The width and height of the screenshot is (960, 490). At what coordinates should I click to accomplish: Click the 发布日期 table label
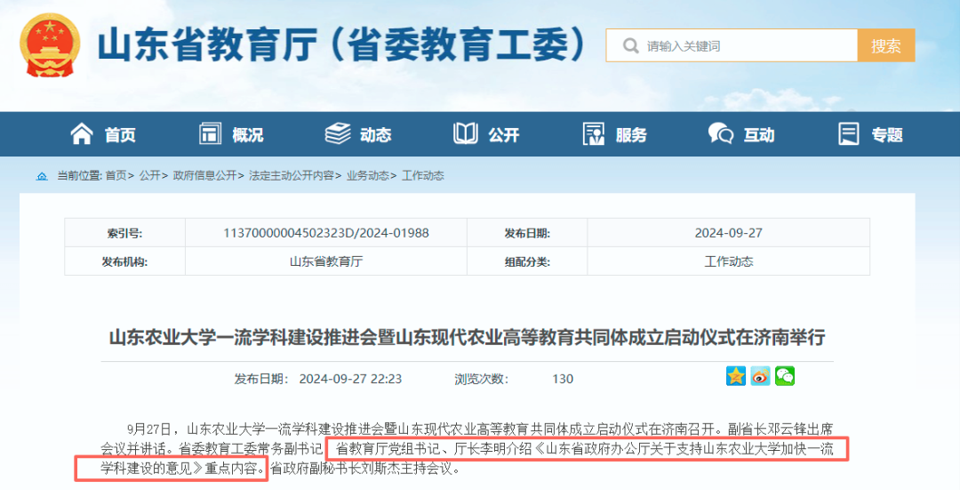click(x=526, y=233)
